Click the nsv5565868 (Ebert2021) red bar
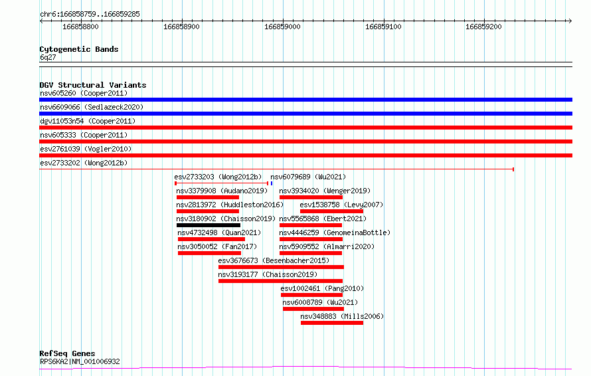 click(311, 225)
